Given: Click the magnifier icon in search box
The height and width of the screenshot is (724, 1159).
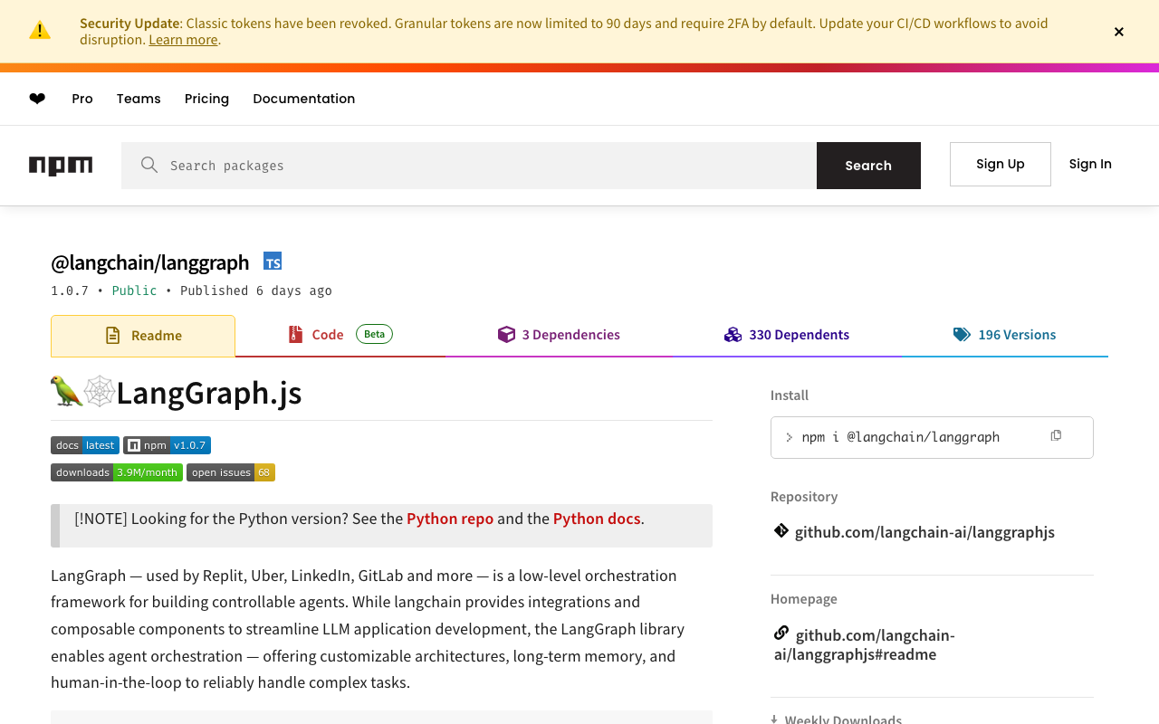Looking at the screenshot, I should click(x=149, y=165).
